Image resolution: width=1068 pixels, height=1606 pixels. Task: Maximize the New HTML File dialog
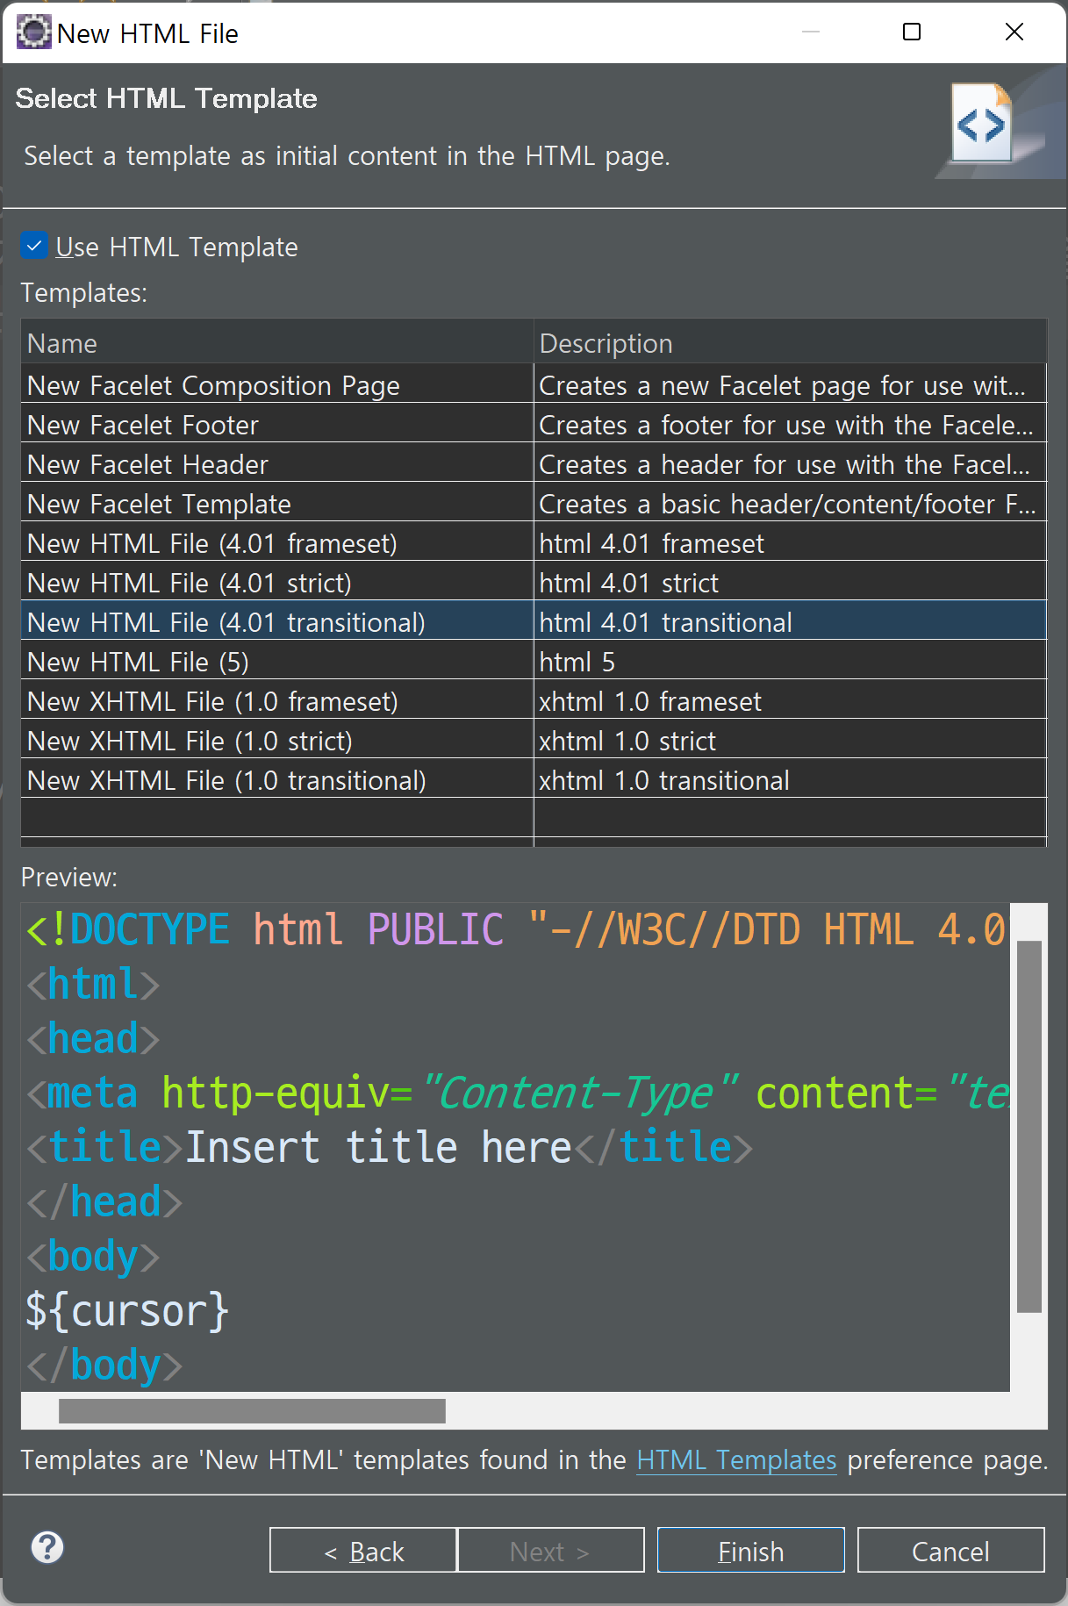(x=912, y=32)
